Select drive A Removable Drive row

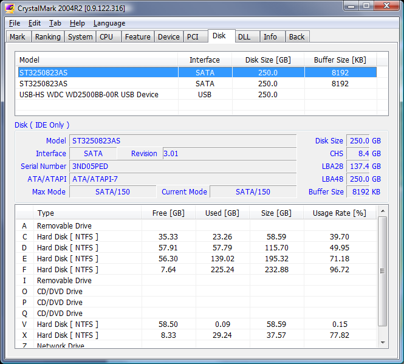[196, 225]
